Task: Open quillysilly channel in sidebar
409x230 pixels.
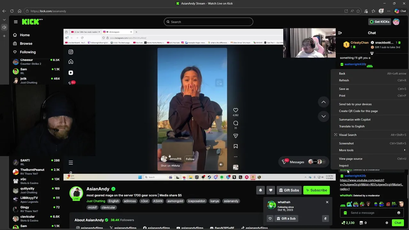Action: pyautogui.click(x=36, y=190)
